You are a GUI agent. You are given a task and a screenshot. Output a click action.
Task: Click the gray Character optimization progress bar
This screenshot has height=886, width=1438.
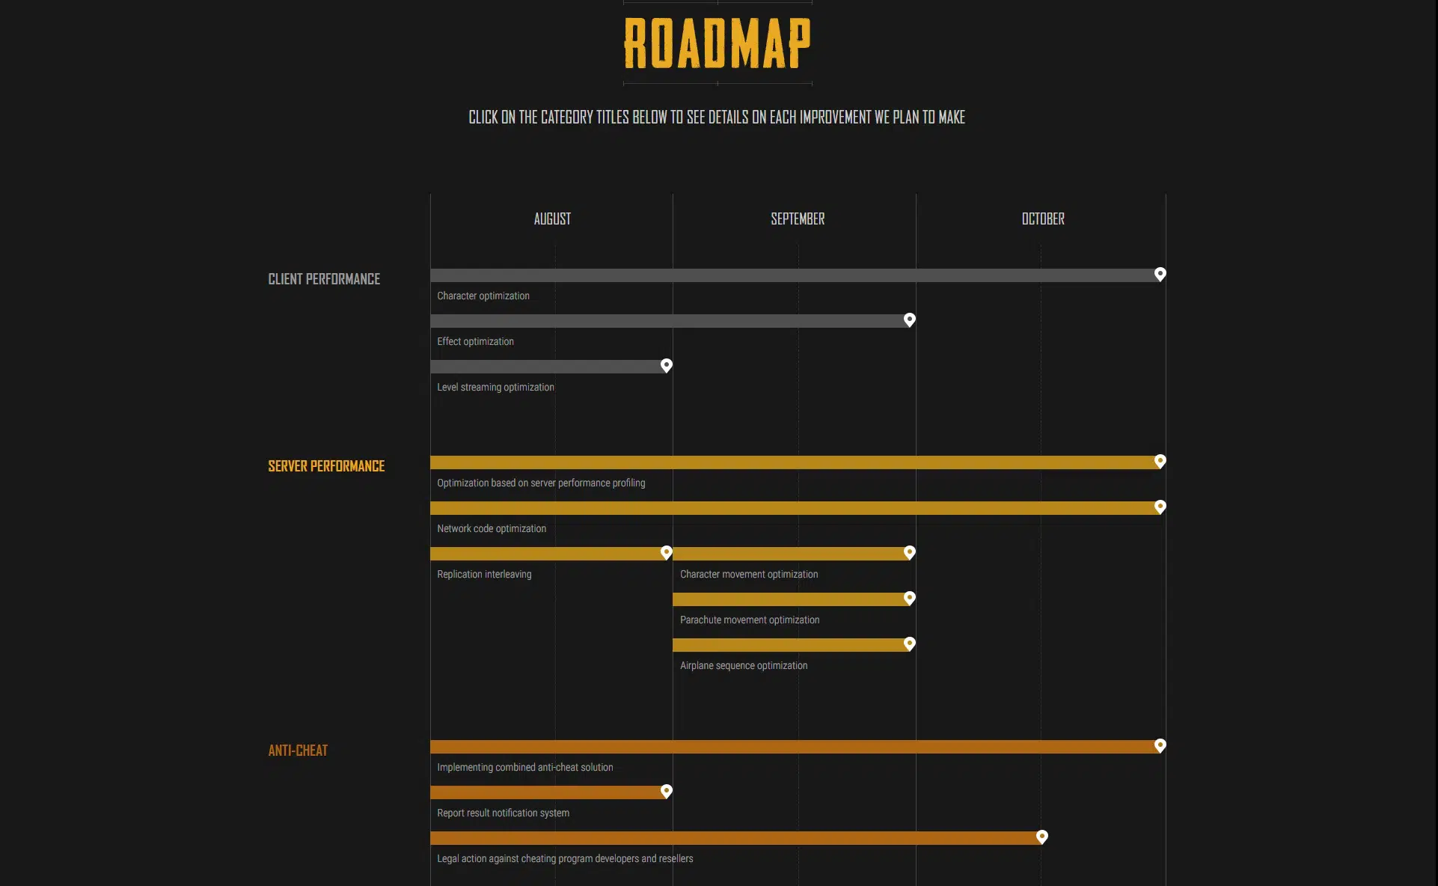[793, 275]
